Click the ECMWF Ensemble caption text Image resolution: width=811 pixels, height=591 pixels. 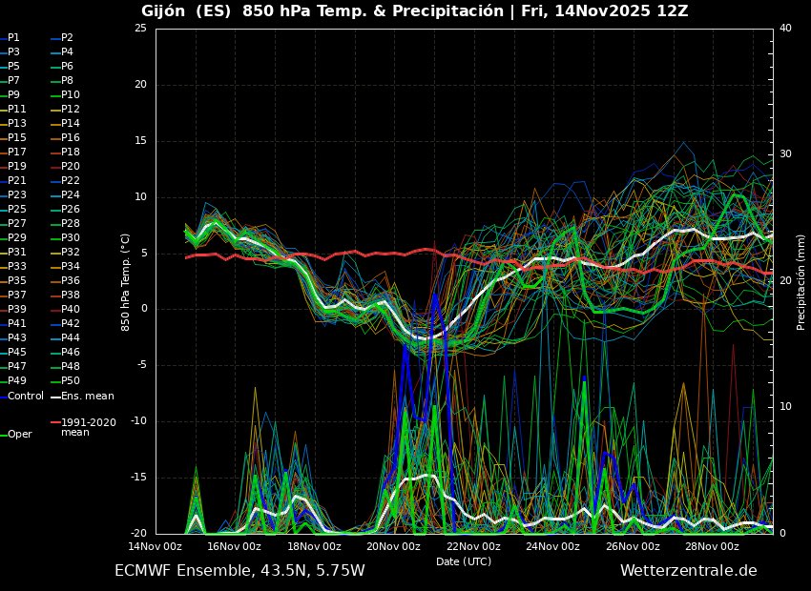point(239,569)
